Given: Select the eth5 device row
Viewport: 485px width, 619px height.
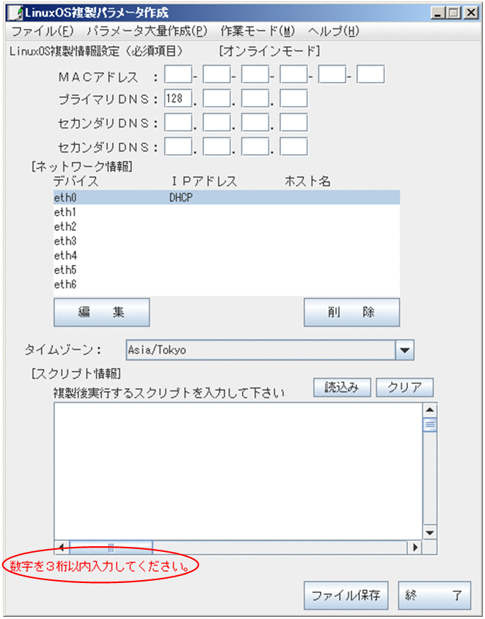Looking at the screenshot, I should (227, 270).
